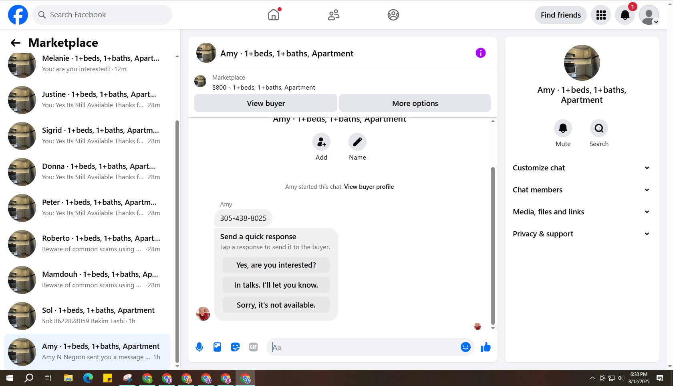This screenshot has height=386, width=673.
Task: Go back using the Marketplace back arrow
Action: pyautogui.click(x=16, y=43)
